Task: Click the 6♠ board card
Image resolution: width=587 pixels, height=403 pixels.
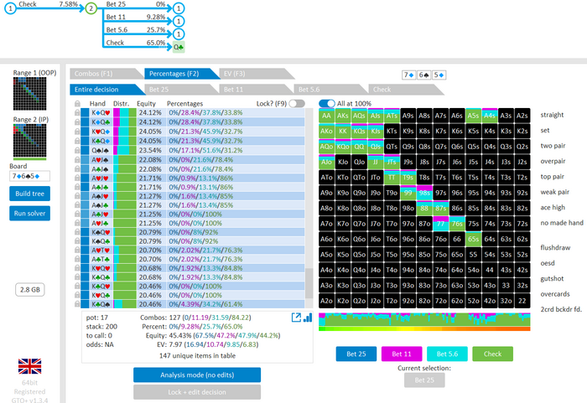Action: point(423,75)
